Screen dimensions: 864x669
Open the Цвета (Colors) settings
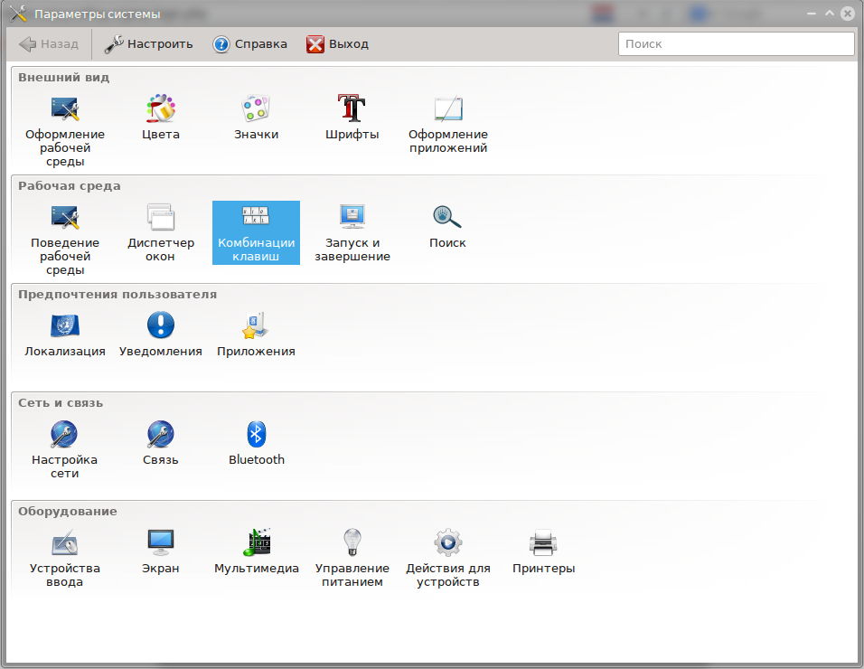[x=161, y=118]
